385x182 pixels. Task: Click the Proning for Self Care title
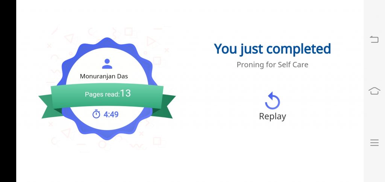(x=272, y=65)
